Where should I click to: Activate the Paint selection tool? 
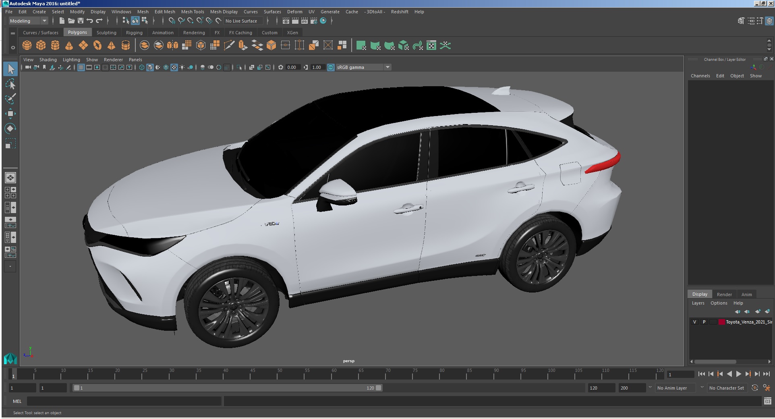click(10, 99)
